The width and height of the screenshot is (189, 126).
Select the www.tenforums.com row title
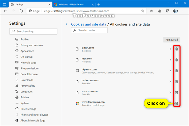pos(93,102)
